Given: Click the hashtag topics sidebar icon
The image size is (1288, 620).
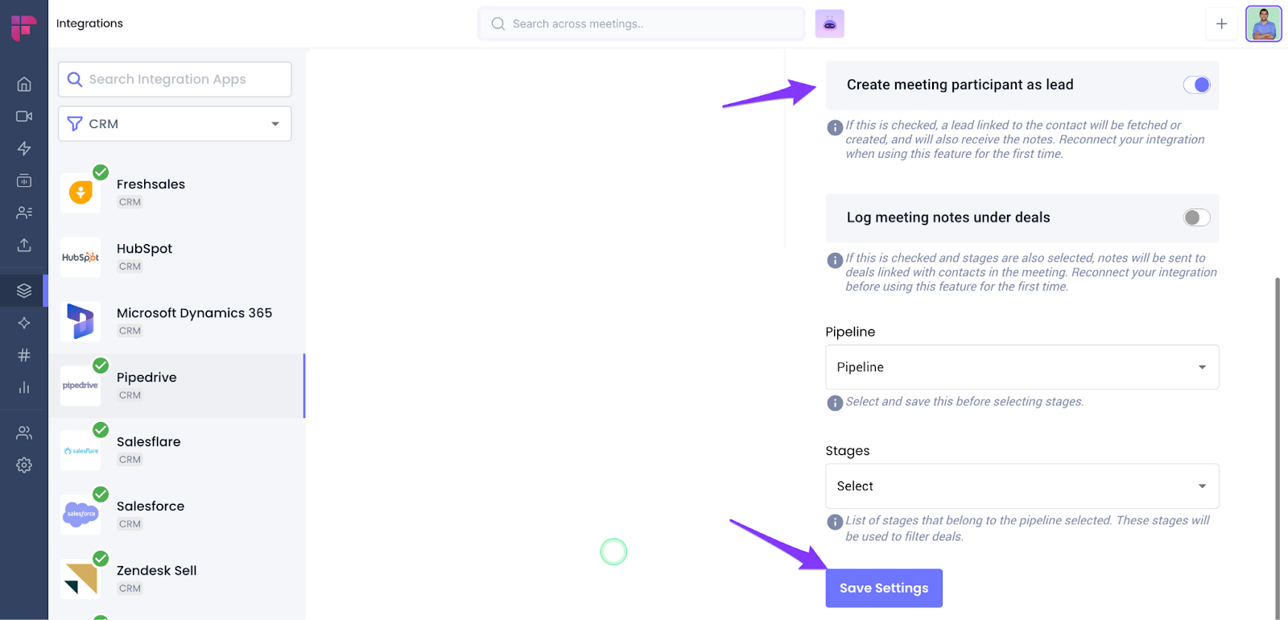Looking at the screenshot, I should pos(24,355).
